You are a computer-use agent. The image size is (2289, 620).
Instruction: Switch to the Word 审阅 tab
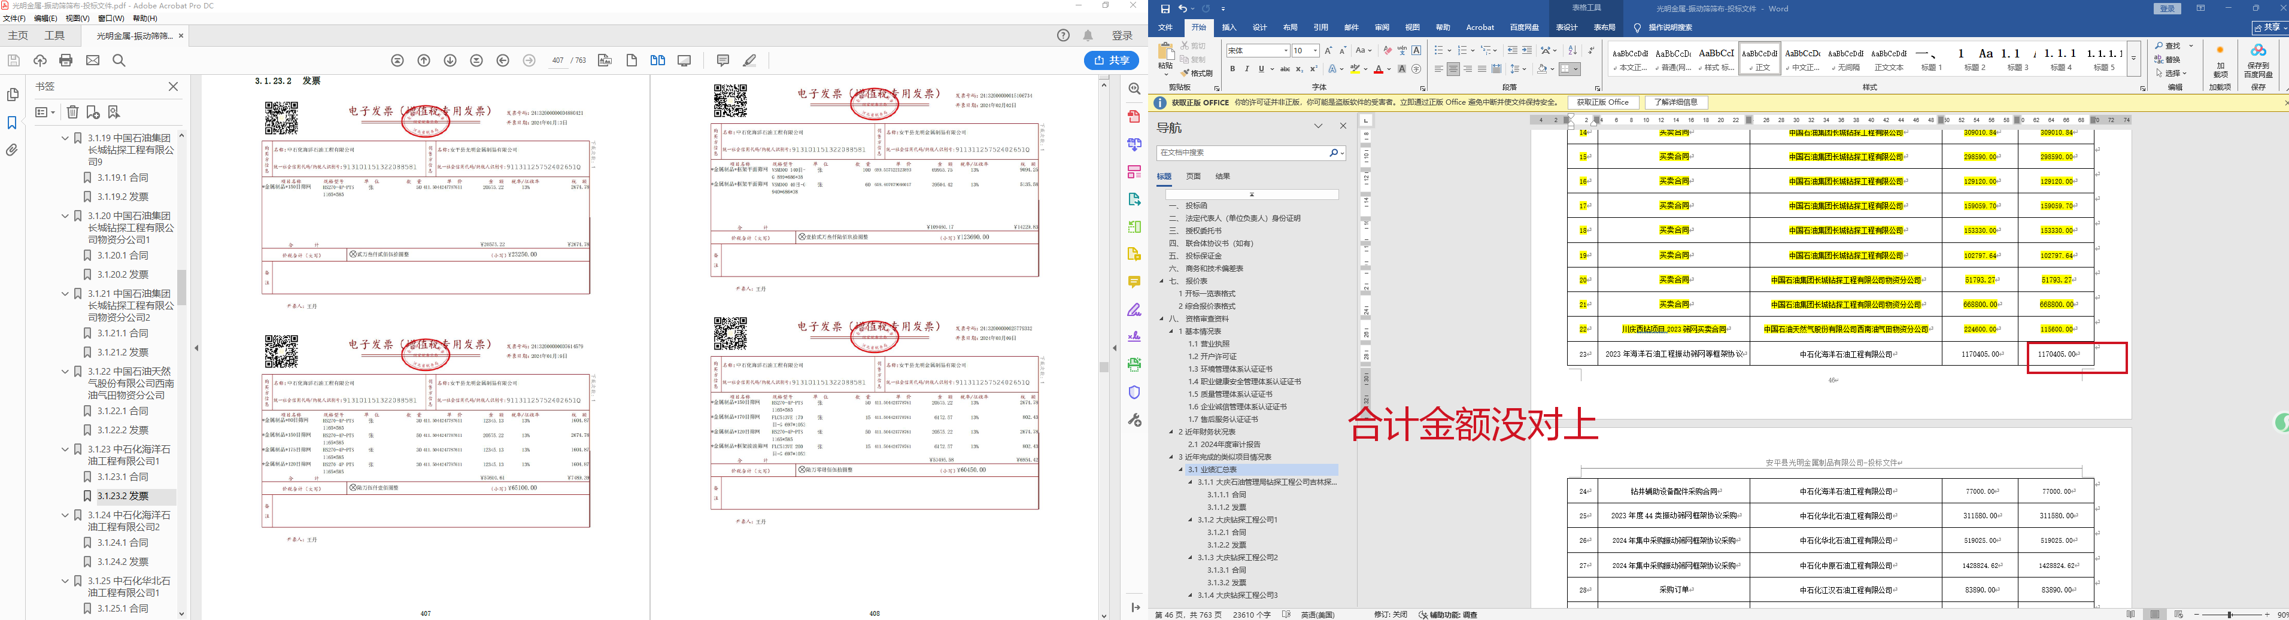click(1382, 28)
